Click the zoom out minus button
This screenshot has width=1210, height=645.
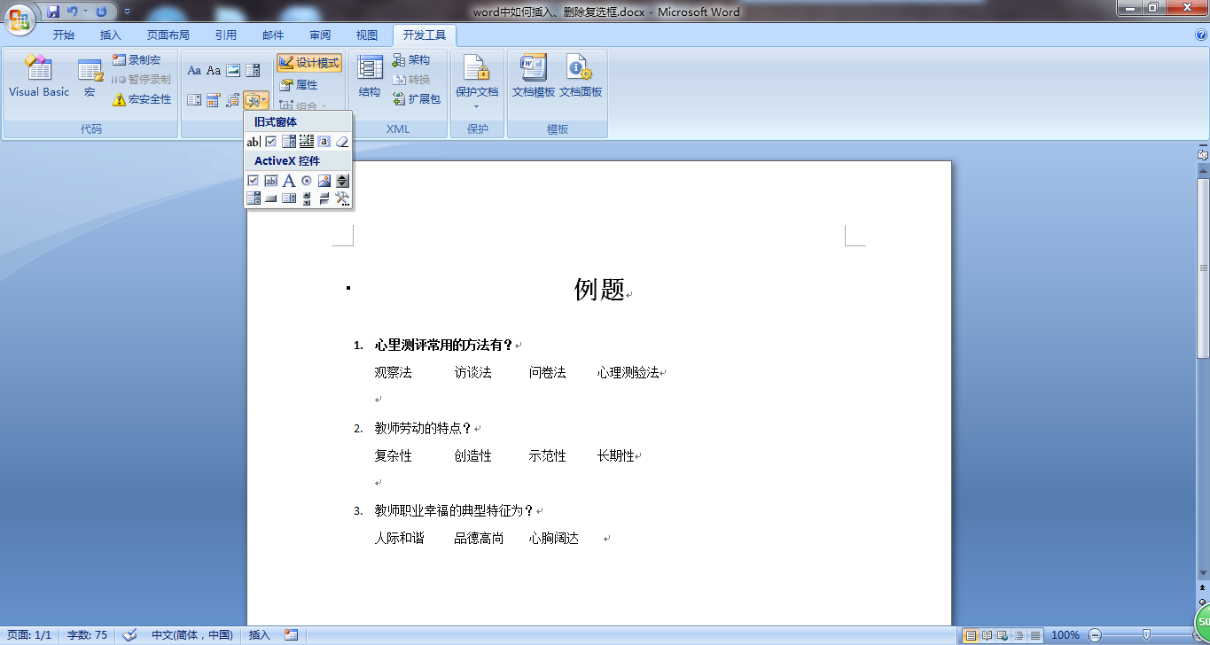pyautogui.click(x=1095, y=635)
